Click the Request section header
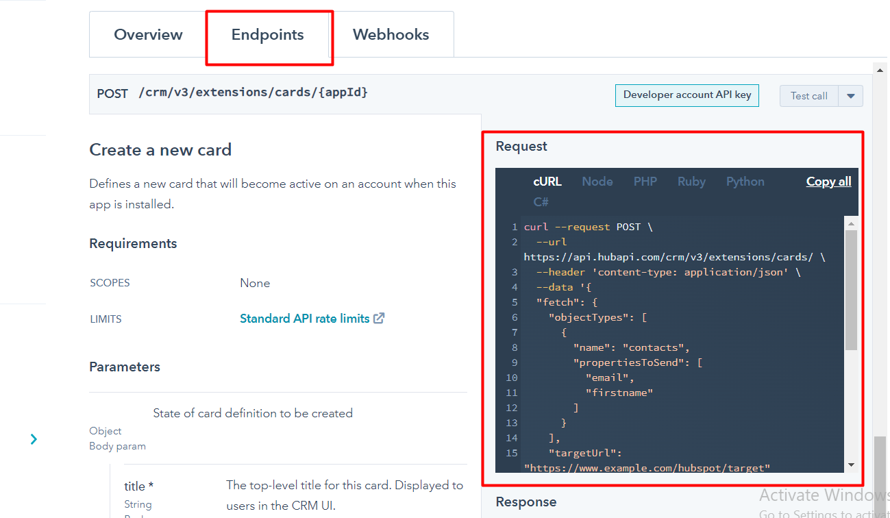The width and height of the screenshot is (890, 518). (x=521, y=146)
